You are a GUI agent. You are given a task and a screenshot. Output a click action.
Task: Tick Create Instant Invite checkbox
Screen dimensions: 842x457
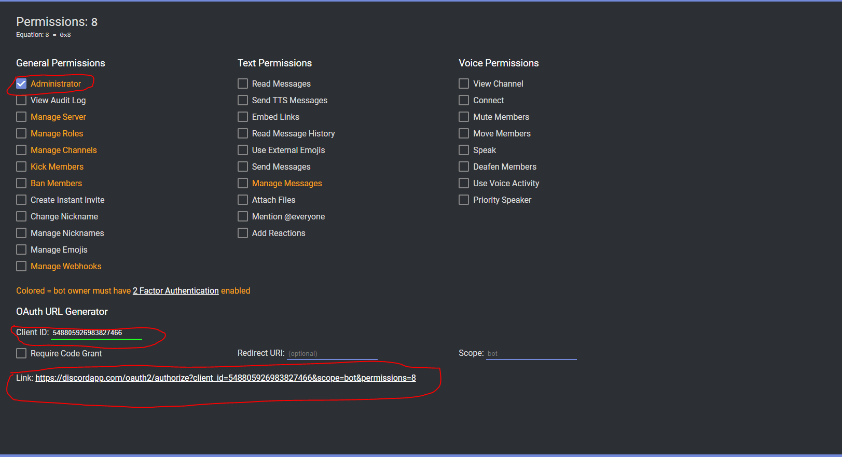click(x=21, y=200)
